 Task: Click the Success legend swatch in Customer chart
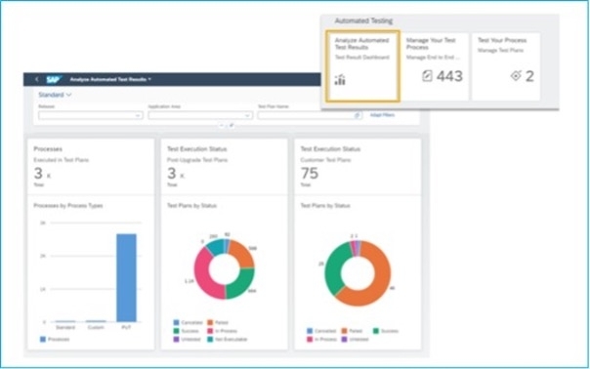(375, 331)
